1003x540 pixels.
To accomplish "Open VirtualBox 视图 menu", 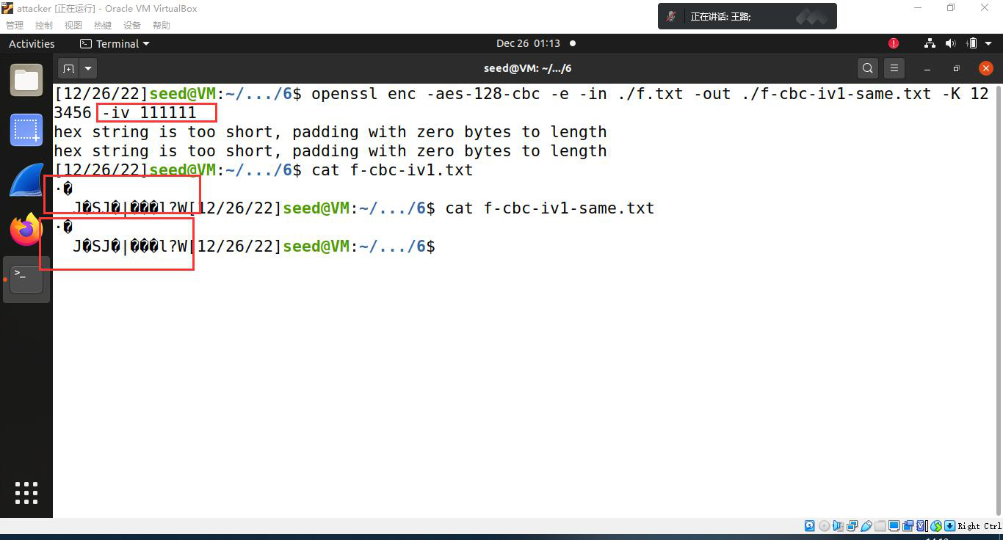I will 73,25.
